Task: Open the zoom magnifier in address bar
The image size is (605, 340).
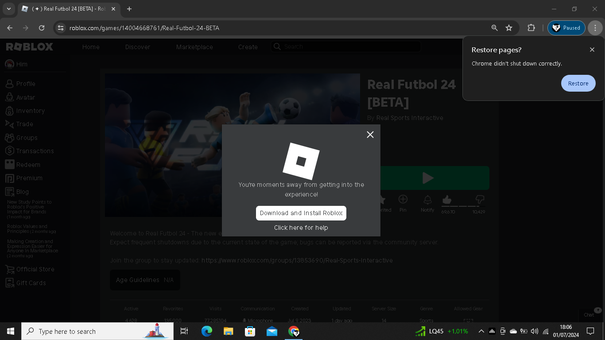Action: click(x=495, y=28)
